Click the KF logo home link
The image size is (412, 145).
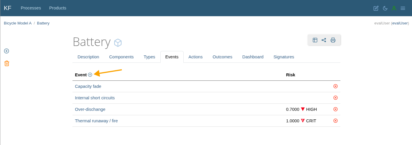(7, 8)
